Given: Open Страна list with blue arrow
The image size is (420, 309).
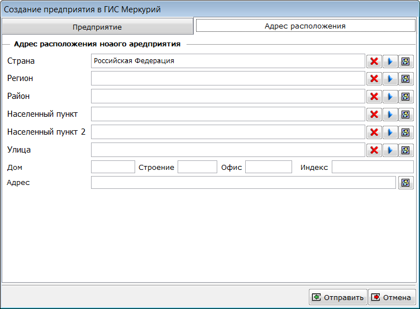Looking at the screenshot, I should pyautogui.click(x=390, y=61).
